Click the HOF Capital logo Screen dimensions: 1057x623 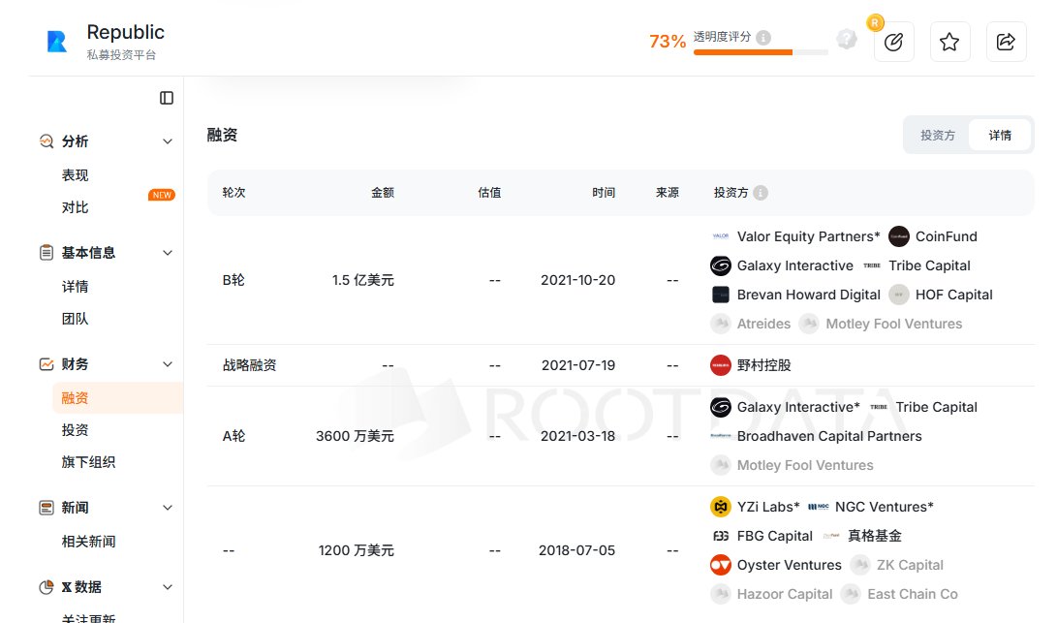(x=898, y=295)
